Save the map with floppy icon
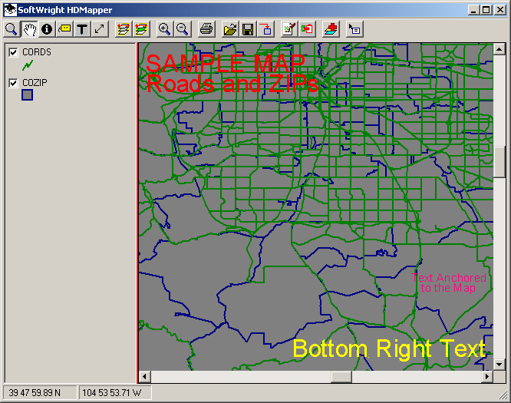 coord(248,29)
